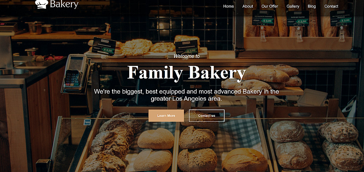
Task: Select Our Offer in the navigation
Action: coord(270,6)
